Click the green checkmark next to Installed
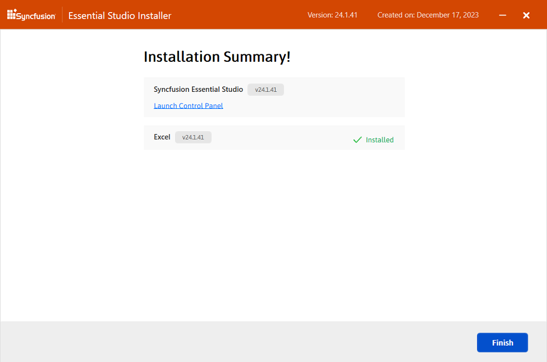The width and height of the screenshot is (547, 362). (x=357, y=139)
